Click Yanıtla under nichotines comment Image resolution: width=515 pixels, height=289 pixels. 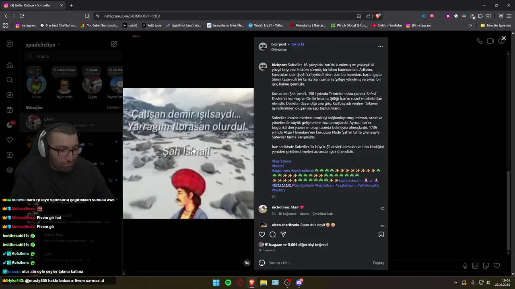coord(304,214)
